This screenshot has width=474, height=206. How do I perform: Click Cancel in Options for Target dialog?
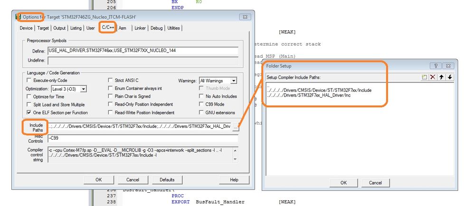[133, 180]
